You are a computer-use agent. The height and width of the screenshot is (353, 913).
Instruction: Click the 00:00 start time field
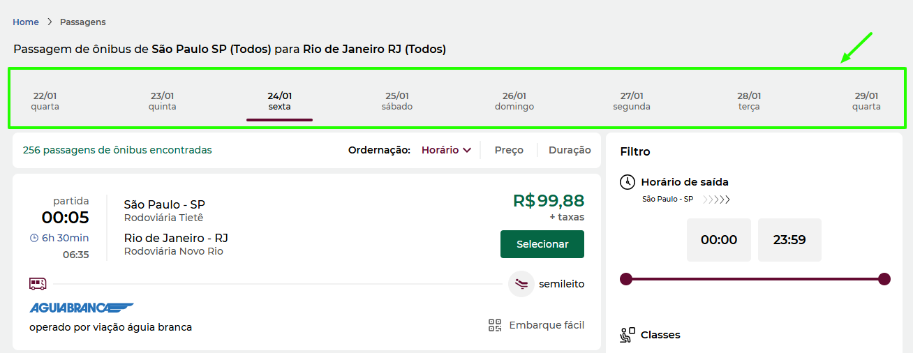click(x=718, y=240)
